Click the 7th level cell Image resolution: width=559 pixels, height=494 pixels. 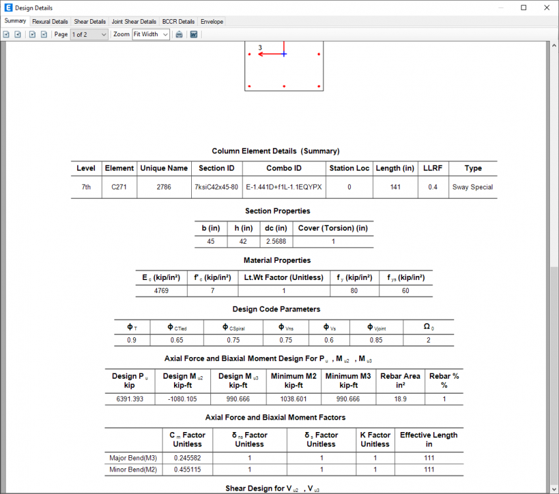point(86,187)
